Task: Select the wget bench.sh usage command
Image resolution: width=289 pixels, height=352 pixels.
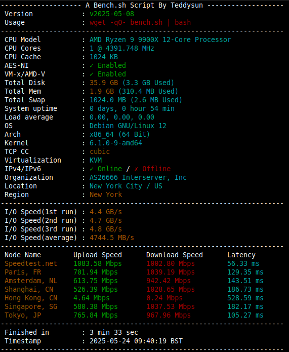Action: pos(140,23)
